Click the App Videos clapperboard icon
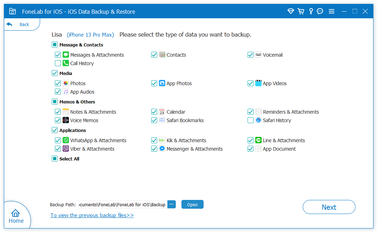 click(x=258, y=83)
